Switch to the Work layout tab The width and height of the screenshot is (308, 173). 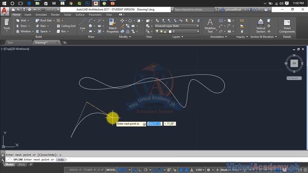click(21, 164)
